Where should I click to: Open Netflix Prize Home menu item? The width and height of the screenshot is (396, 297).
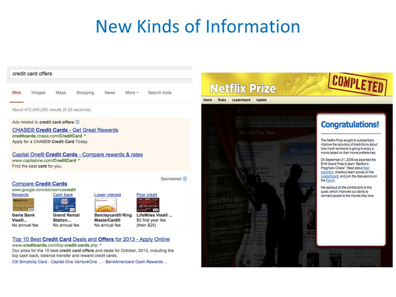pos(207,100)
